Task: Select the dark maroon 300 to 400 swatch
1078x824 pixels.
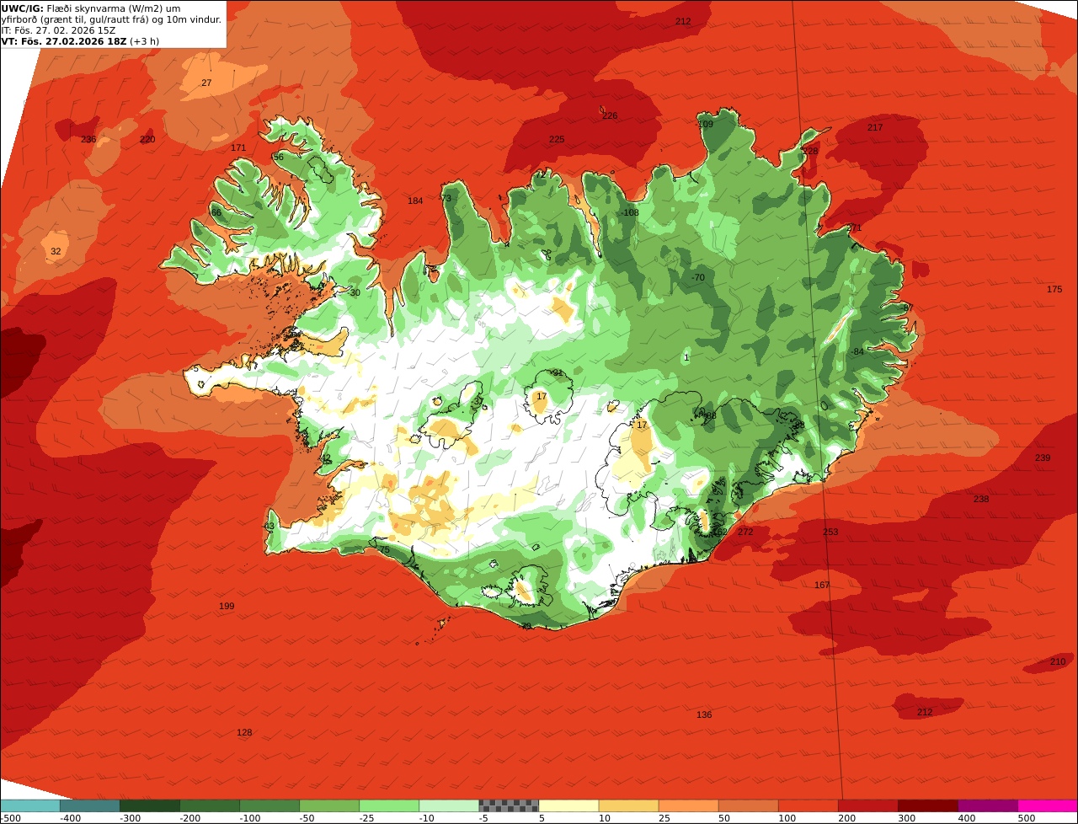Action: tap(927, 805)
